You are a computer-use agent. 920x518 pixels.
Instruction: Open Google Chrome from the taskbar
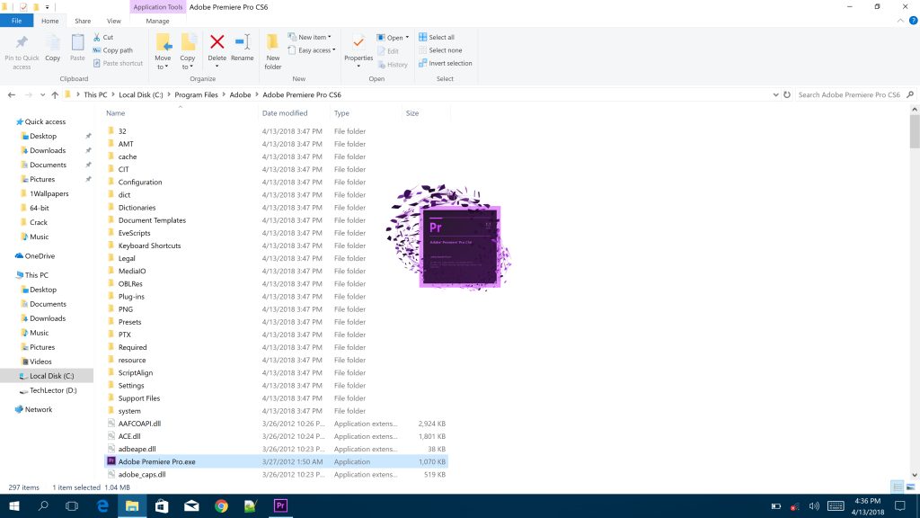(221, 505)
